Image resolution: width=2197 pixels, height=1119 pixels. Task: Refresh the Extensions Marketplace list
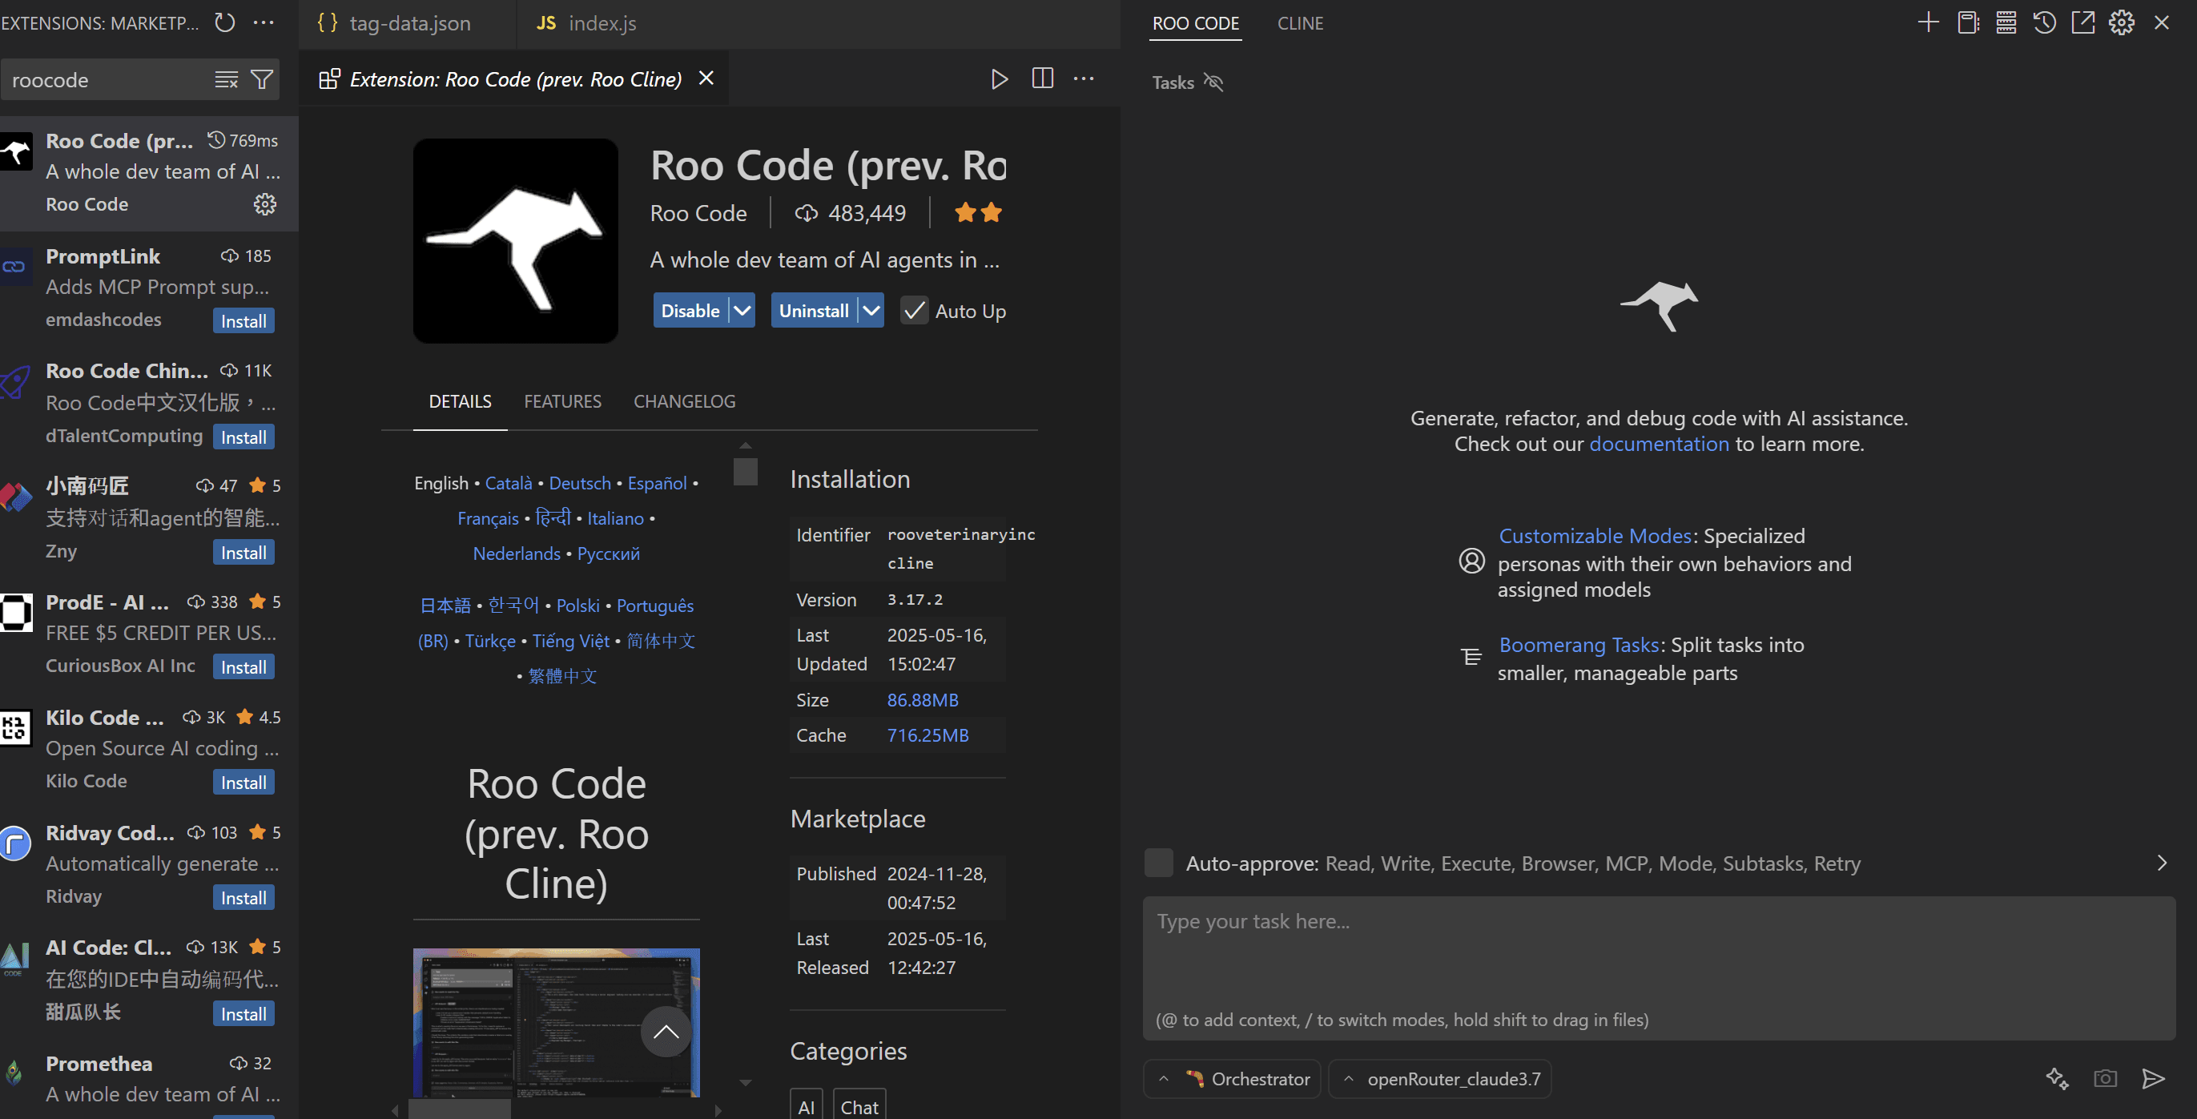tap(224, 23)
